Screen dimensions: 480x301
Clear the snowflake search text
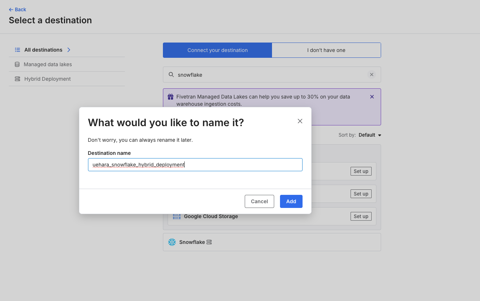(372, 75)
